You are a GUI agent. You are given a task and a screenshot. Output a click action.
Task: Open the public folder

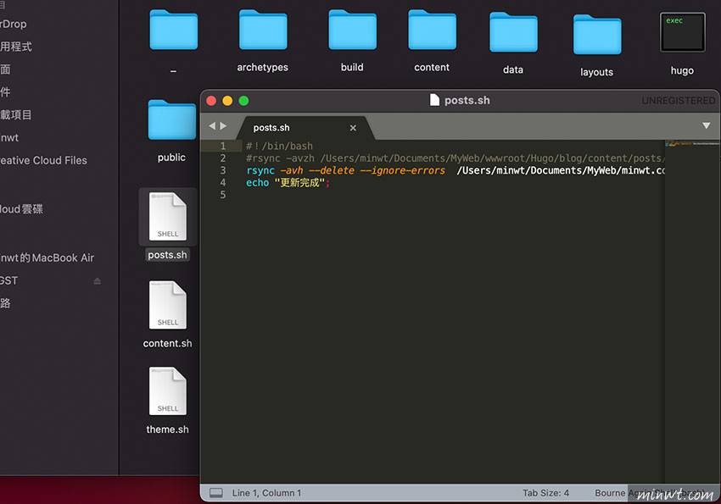click(x=171, y=121)
